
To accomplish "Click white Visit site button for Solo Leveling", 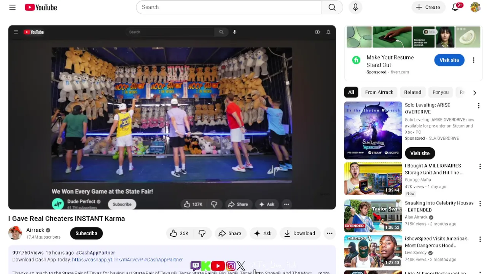I will pyautogui.click(x=420, y=153).
